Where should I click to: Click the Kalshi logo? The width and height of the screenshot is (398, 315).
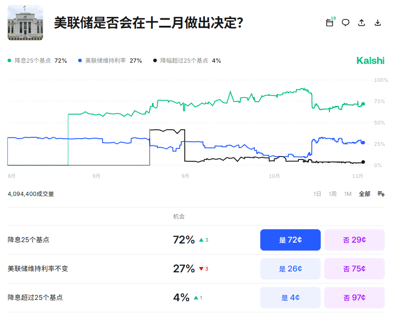coord(370,60)
